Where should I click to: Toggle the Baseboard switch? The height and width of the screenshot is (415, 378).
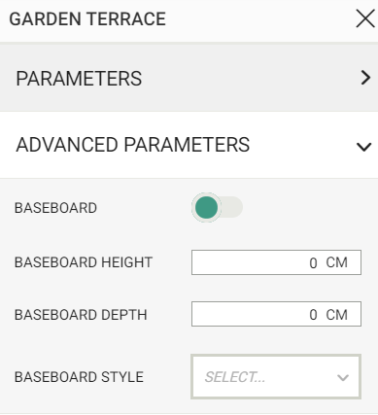click(217, 207)
